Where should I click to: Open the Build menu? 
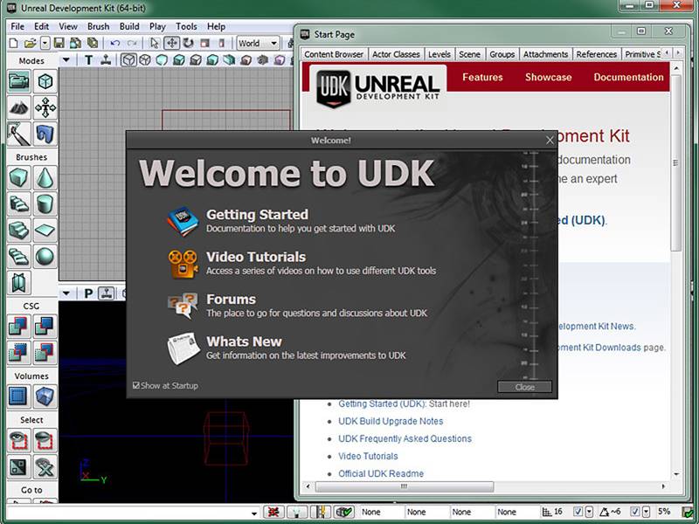pos(130,26)
